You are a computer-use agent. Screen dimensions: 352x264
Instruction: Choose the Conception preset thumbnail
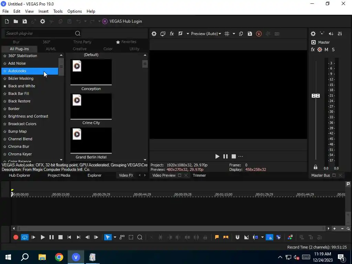(x=91, y=72)
